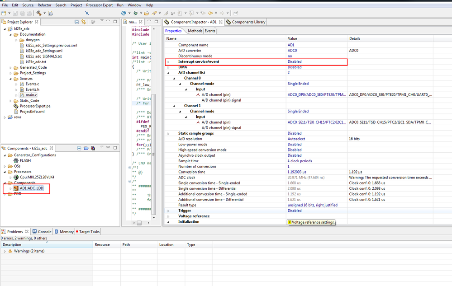452x286 pixels.
Task: Toggle Discontinuous mode value 'no'
Action: (x=290, y=56)
